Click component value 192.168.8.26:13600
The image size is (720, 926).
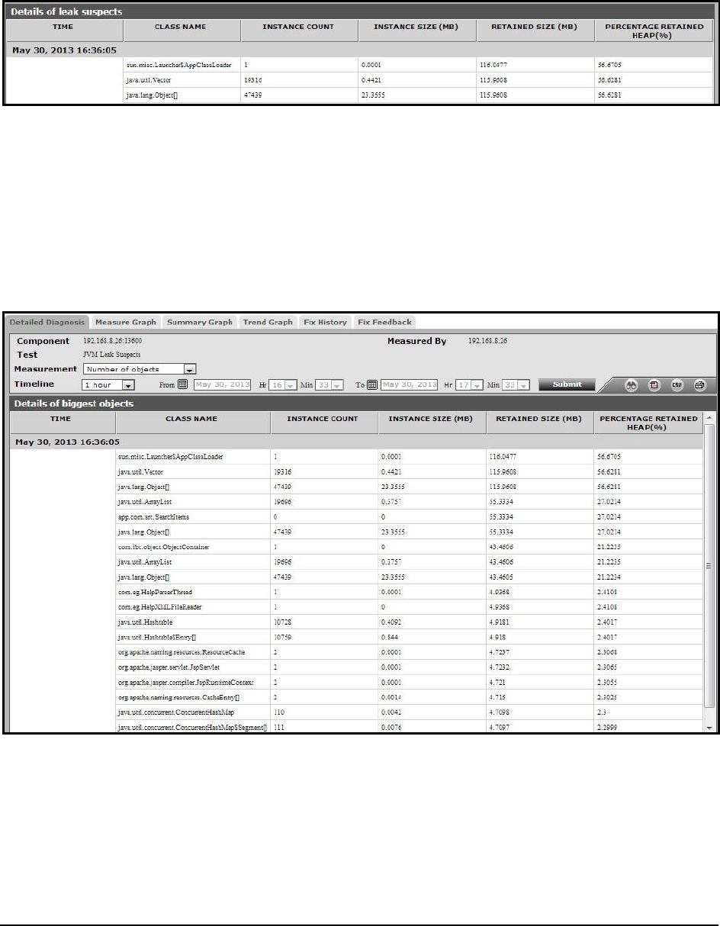(x=112, y=341)
